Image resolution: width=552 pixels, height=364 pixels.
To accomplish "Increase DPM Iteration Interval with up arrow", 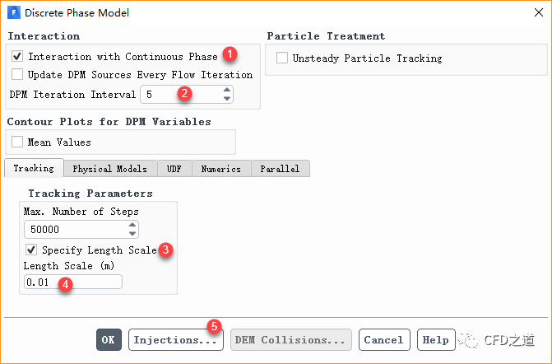I will click(227, 91).
